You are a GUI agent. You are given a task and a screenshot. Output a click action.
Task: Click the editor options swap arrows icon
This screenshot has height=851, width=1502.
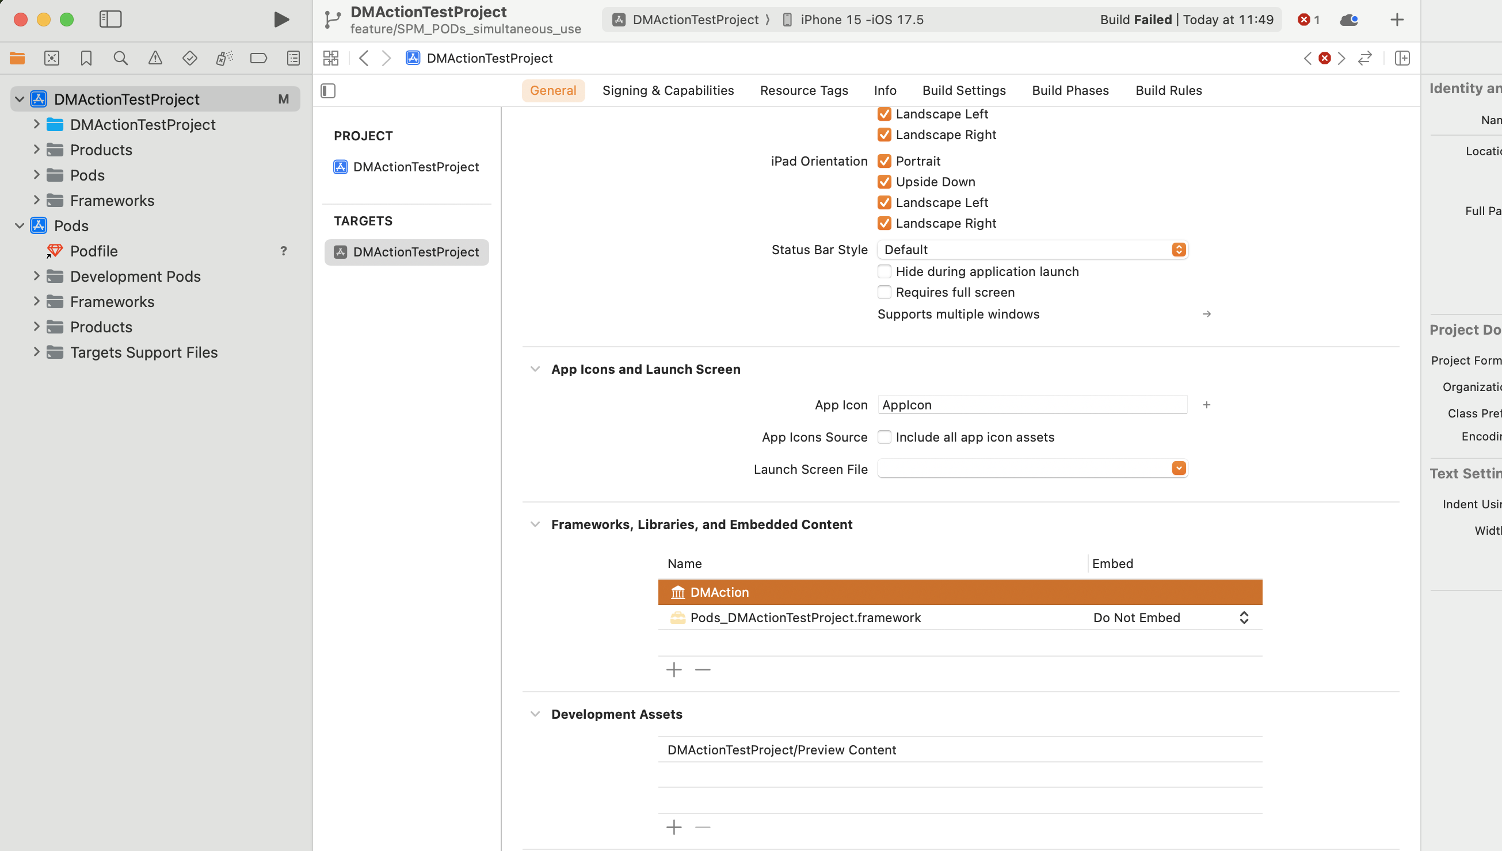pos(1365,58)
